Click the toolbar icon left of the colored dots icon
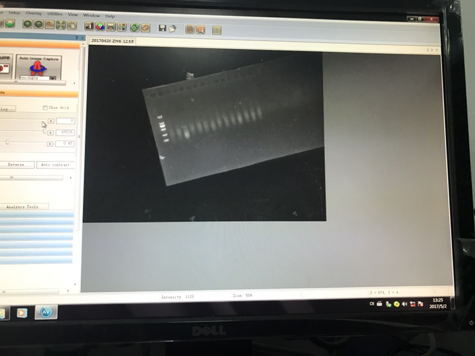The image size is (475, 356). click(111, 27)
